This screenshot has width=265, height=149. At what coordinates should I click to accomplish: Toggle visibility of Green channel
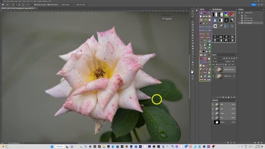[x=213, y=113]
